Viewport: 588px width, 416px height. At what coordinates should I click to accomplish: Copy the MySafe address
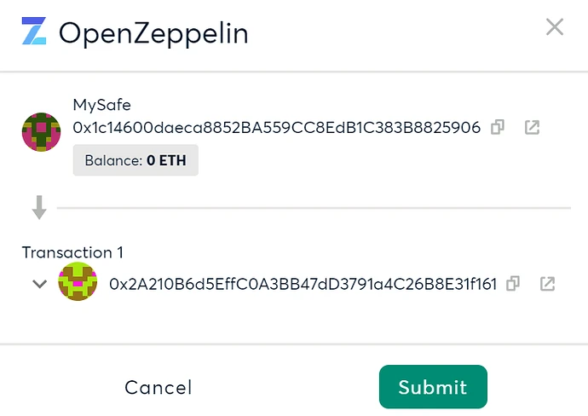(499, 128)
